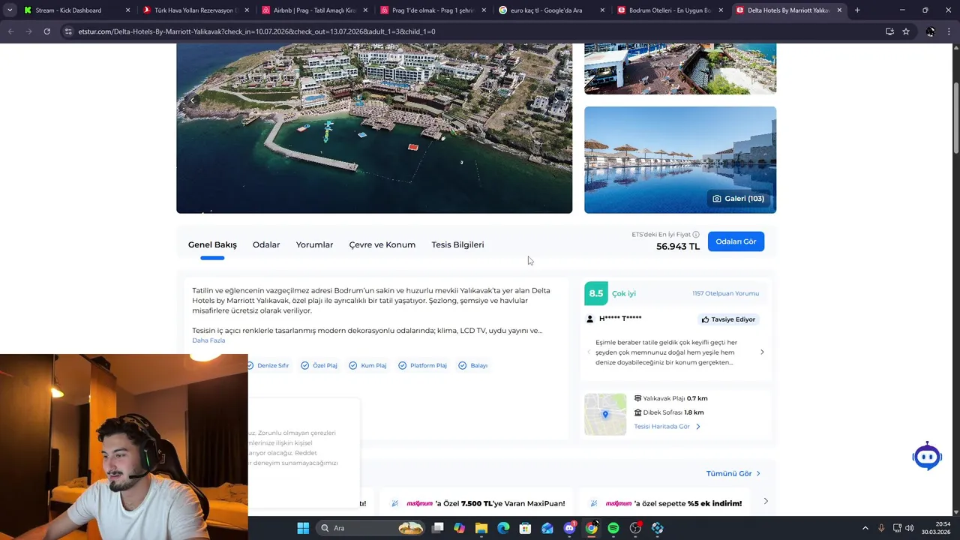Click Tümünü Gör campaigns link
The height and width of the screenshot is (540, 960).
(x=733, y=473)
